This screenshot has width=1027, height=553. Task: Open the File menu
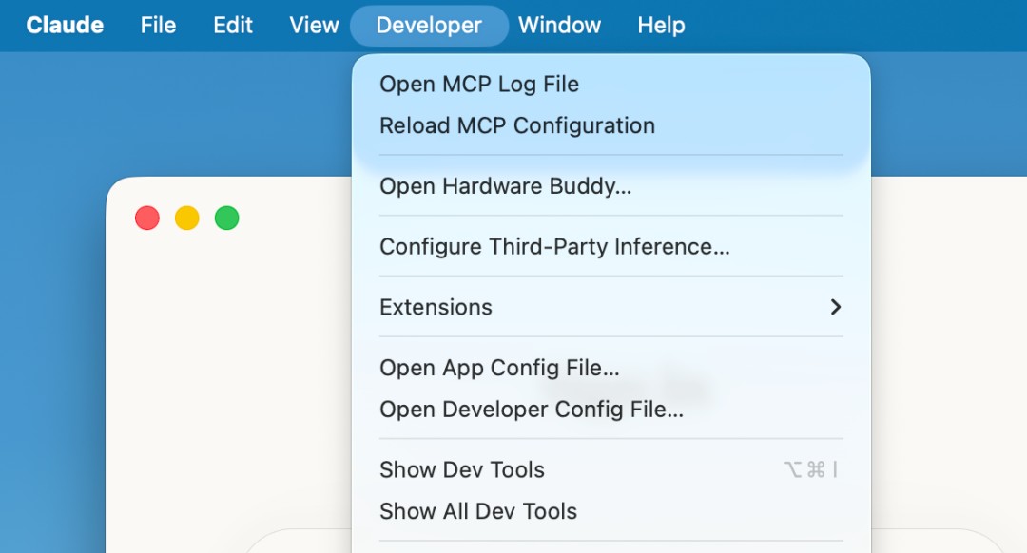(x=158, y=25)
